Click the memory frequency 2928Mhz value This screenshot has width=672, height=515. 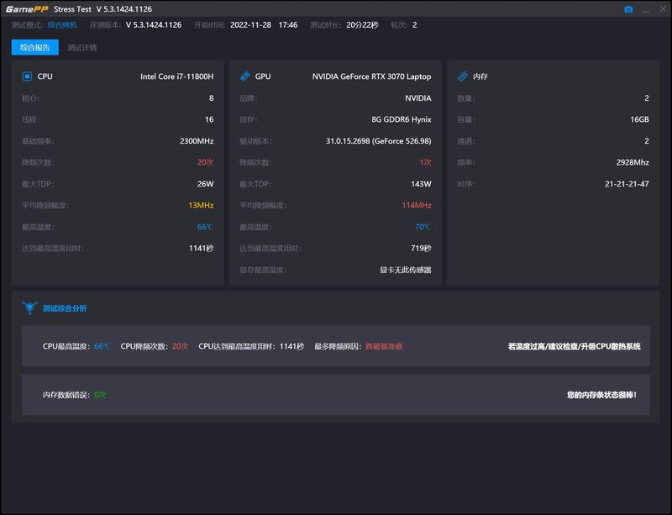click(x=633, y=162)
